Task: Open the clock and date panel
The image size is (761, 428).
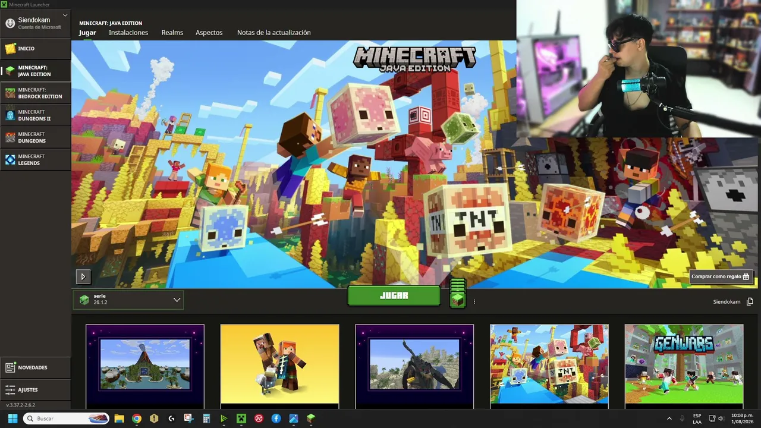Action: [743, 418]
